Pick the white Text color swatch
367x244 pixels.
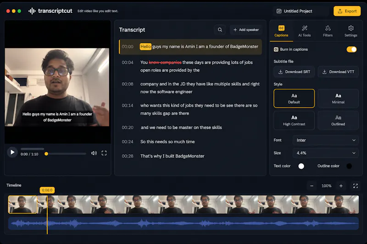[x=301, y=166]
